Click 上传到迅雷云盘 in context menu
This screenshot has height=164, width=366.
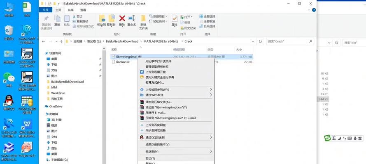pyautogui.click(x=156, y=72)
